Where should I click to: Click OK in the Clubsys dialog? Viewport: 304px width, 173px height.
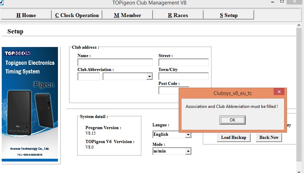coord(232,120)
